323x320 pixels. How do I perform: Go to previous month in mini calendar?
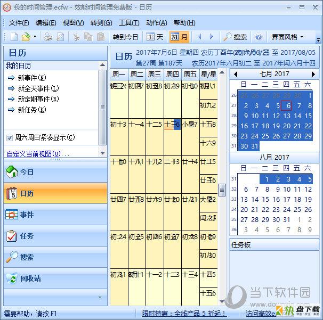coord(236,74)
